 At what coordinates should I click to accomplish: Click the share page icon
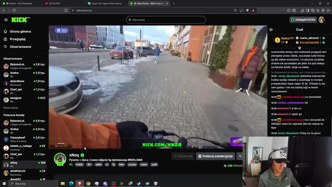tap(241, 10)
